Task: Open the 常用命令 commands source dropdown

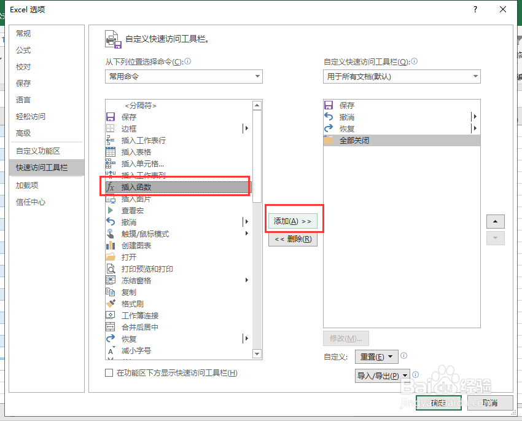Action: tap(184, 77)
